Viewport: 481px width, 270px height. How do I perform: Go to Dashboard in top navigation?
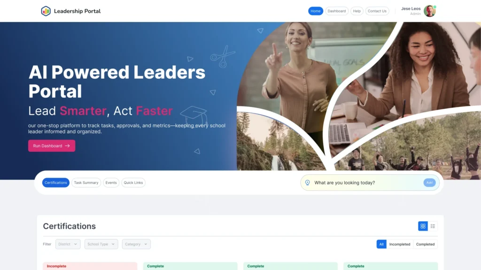point(336,11)
